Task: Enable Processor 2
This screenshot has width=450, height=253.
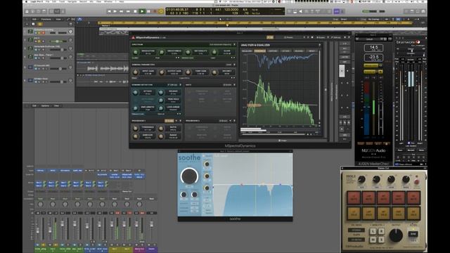Action: click(224, 121)
